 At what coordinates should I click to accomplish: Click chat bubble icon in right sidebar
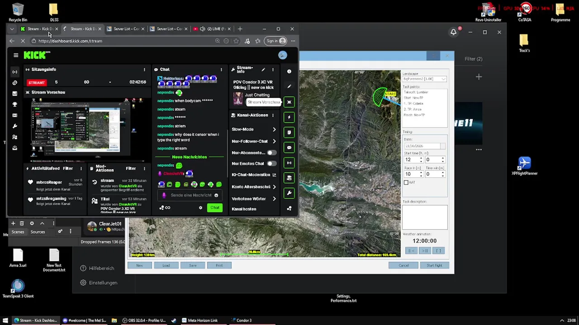[289, 148]
